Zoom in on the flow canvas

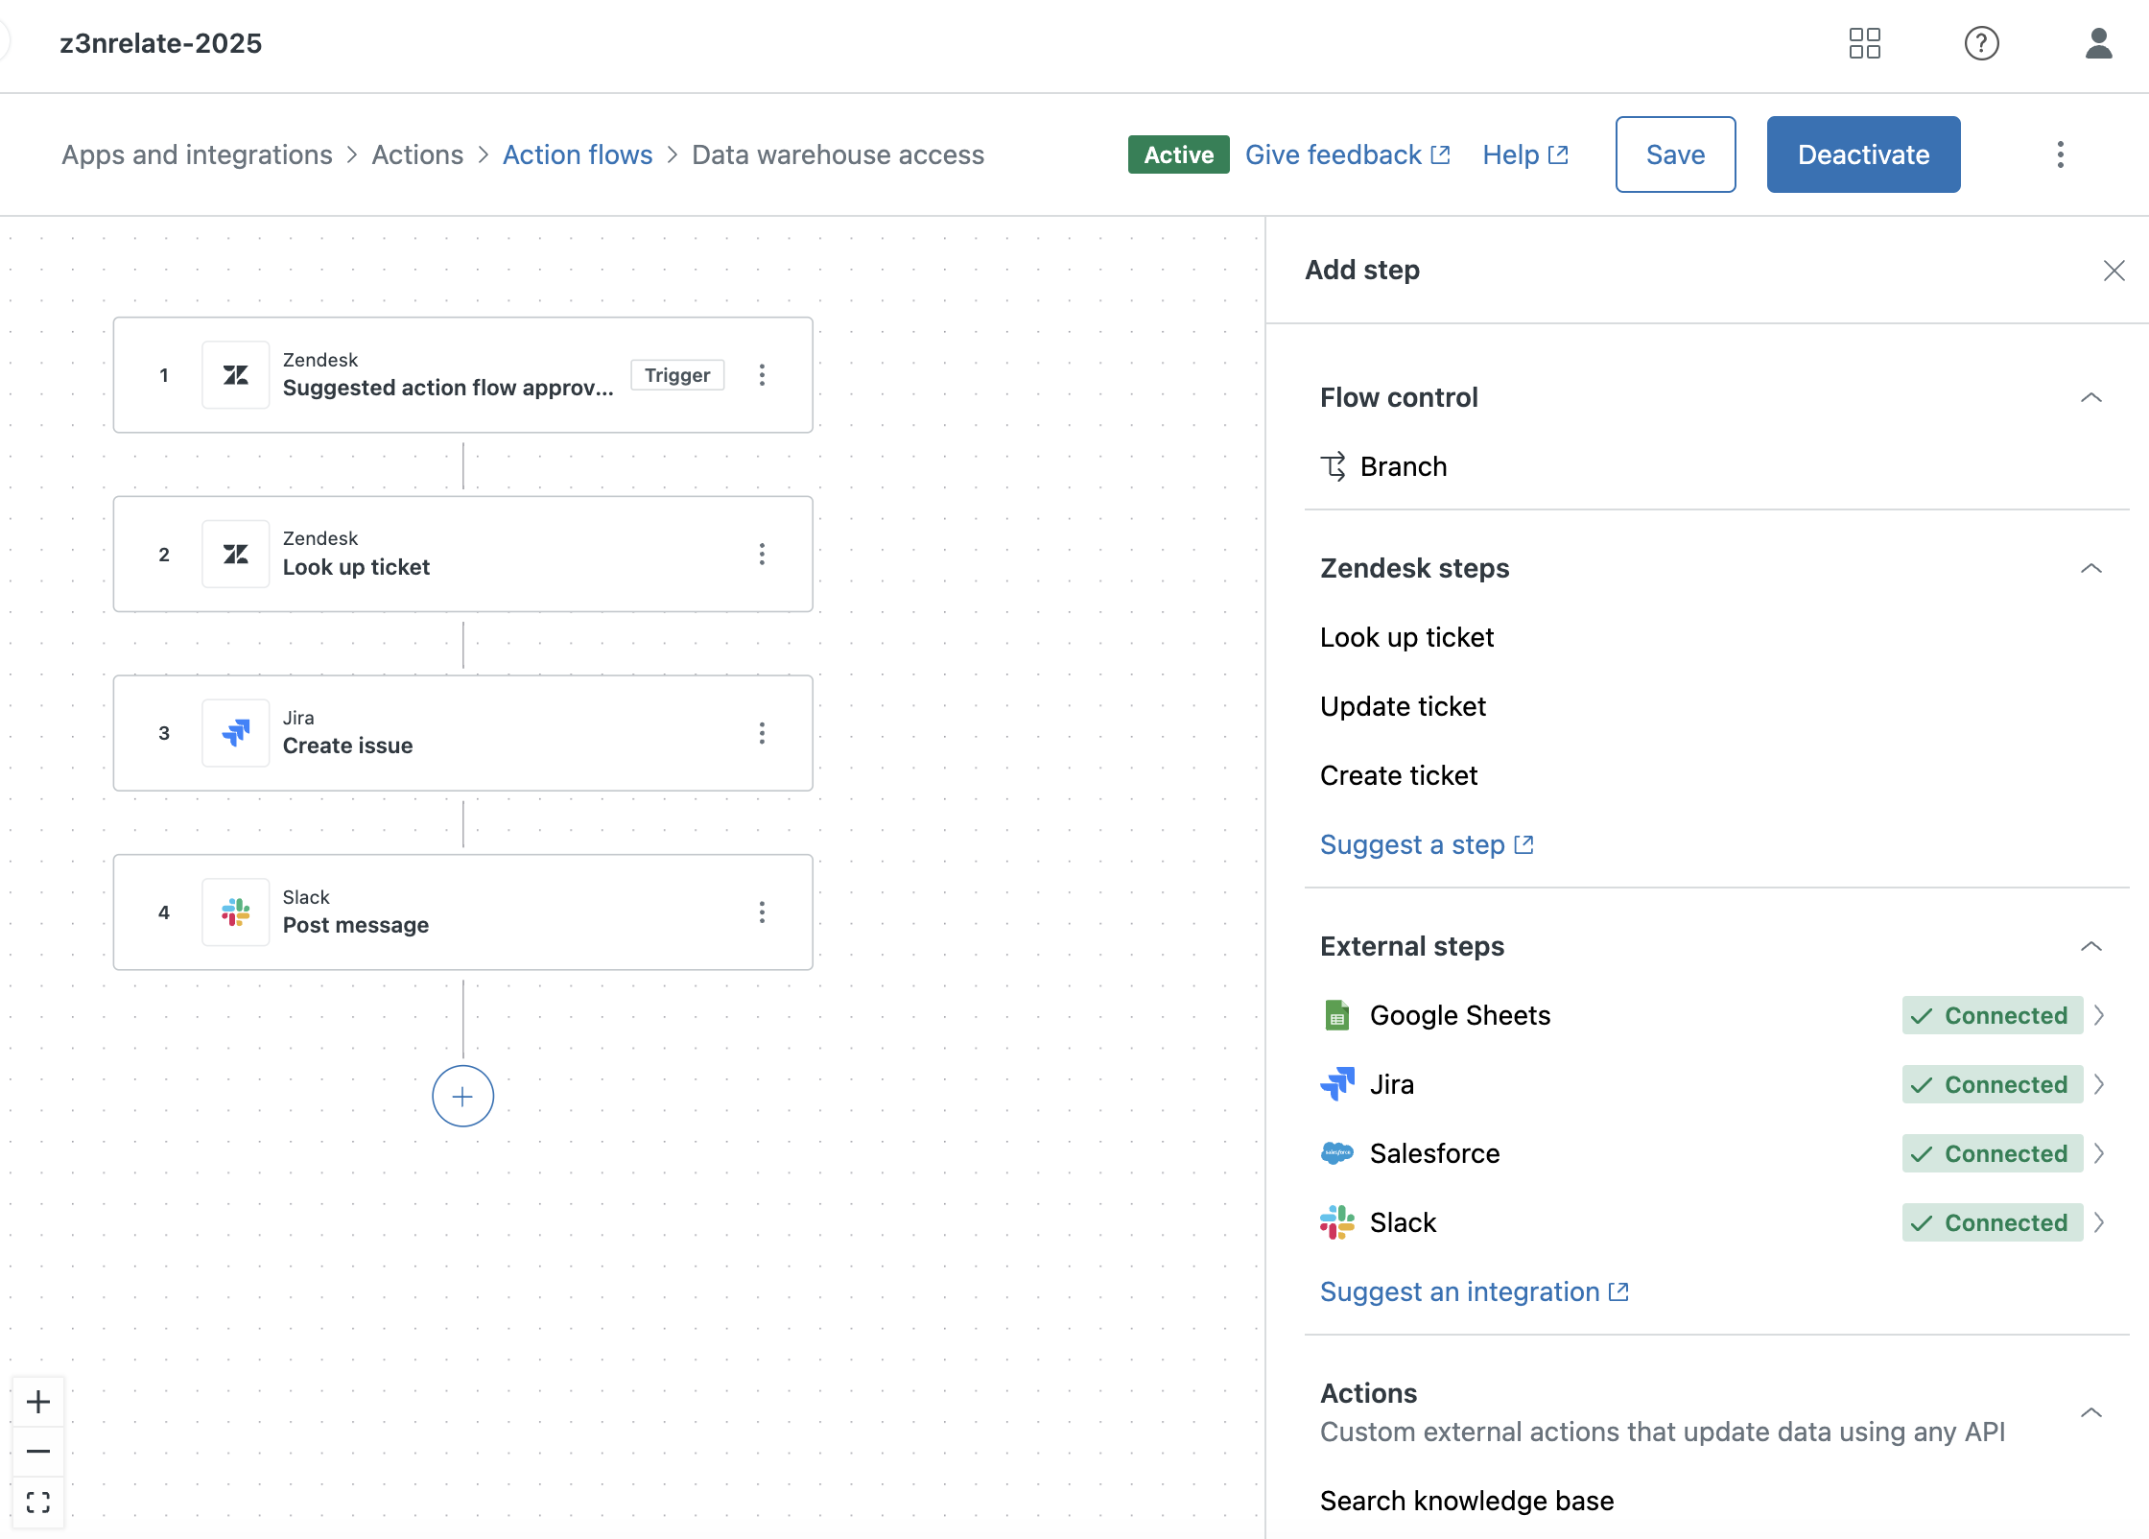coord(38,1402)
